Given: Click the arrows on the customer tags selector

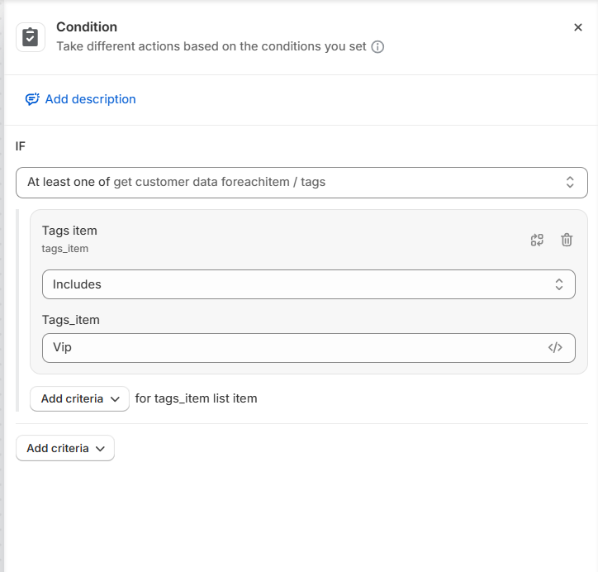Looking at the screenshot, I should 570,183.
